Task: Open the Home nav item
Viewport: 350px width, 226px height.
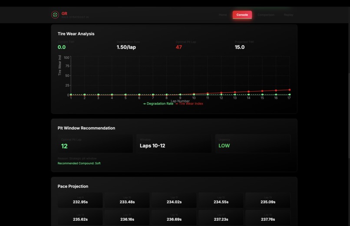Action: coord(222,15)
